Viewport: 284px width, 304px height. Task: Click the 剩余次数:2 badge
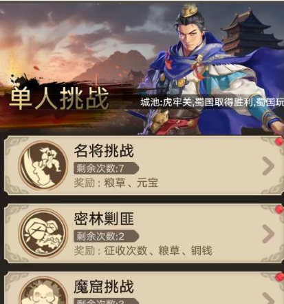(x=106, y=236)
